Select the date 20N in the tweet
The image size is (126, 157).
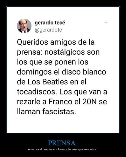pyautogui.click(x=89, y=102)
